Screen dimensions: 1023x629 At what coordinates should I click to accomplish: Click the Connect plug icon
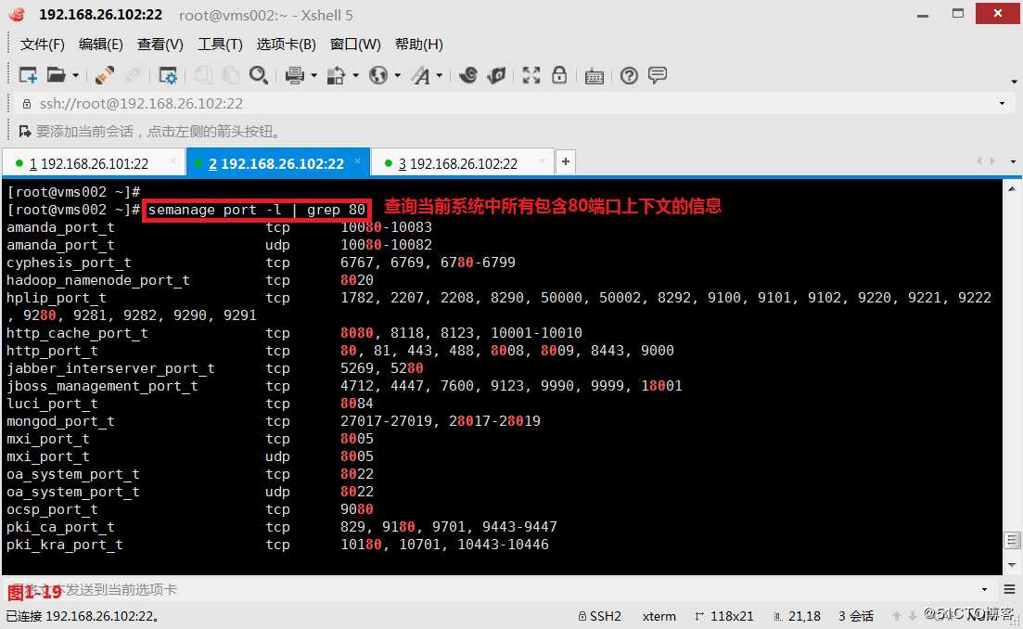[x=105, y=76]
